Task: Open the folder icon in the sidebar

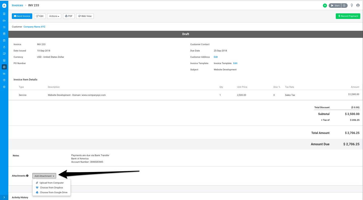Action: (x=4, y=20)
